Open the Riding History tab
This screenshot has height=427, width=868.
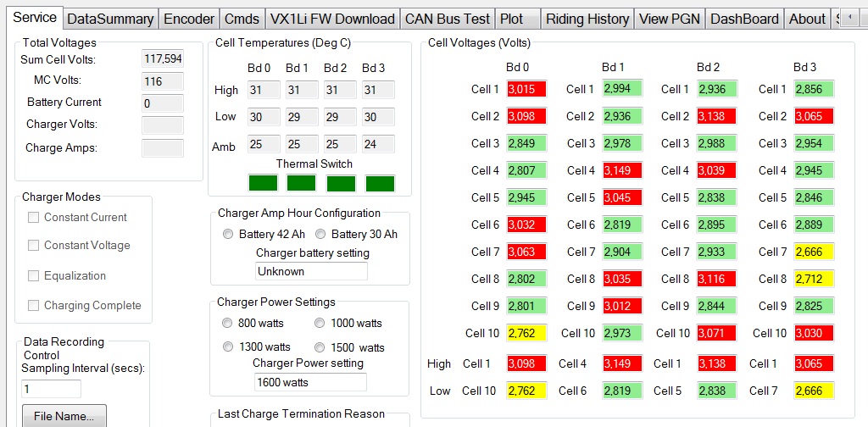pos(587,19)
